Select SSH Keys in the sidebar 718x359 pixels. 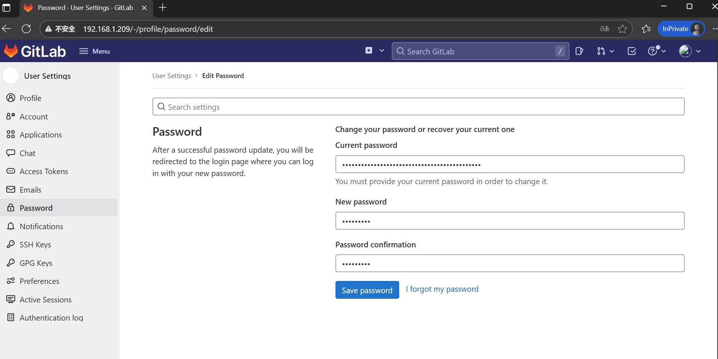(35, 244)
